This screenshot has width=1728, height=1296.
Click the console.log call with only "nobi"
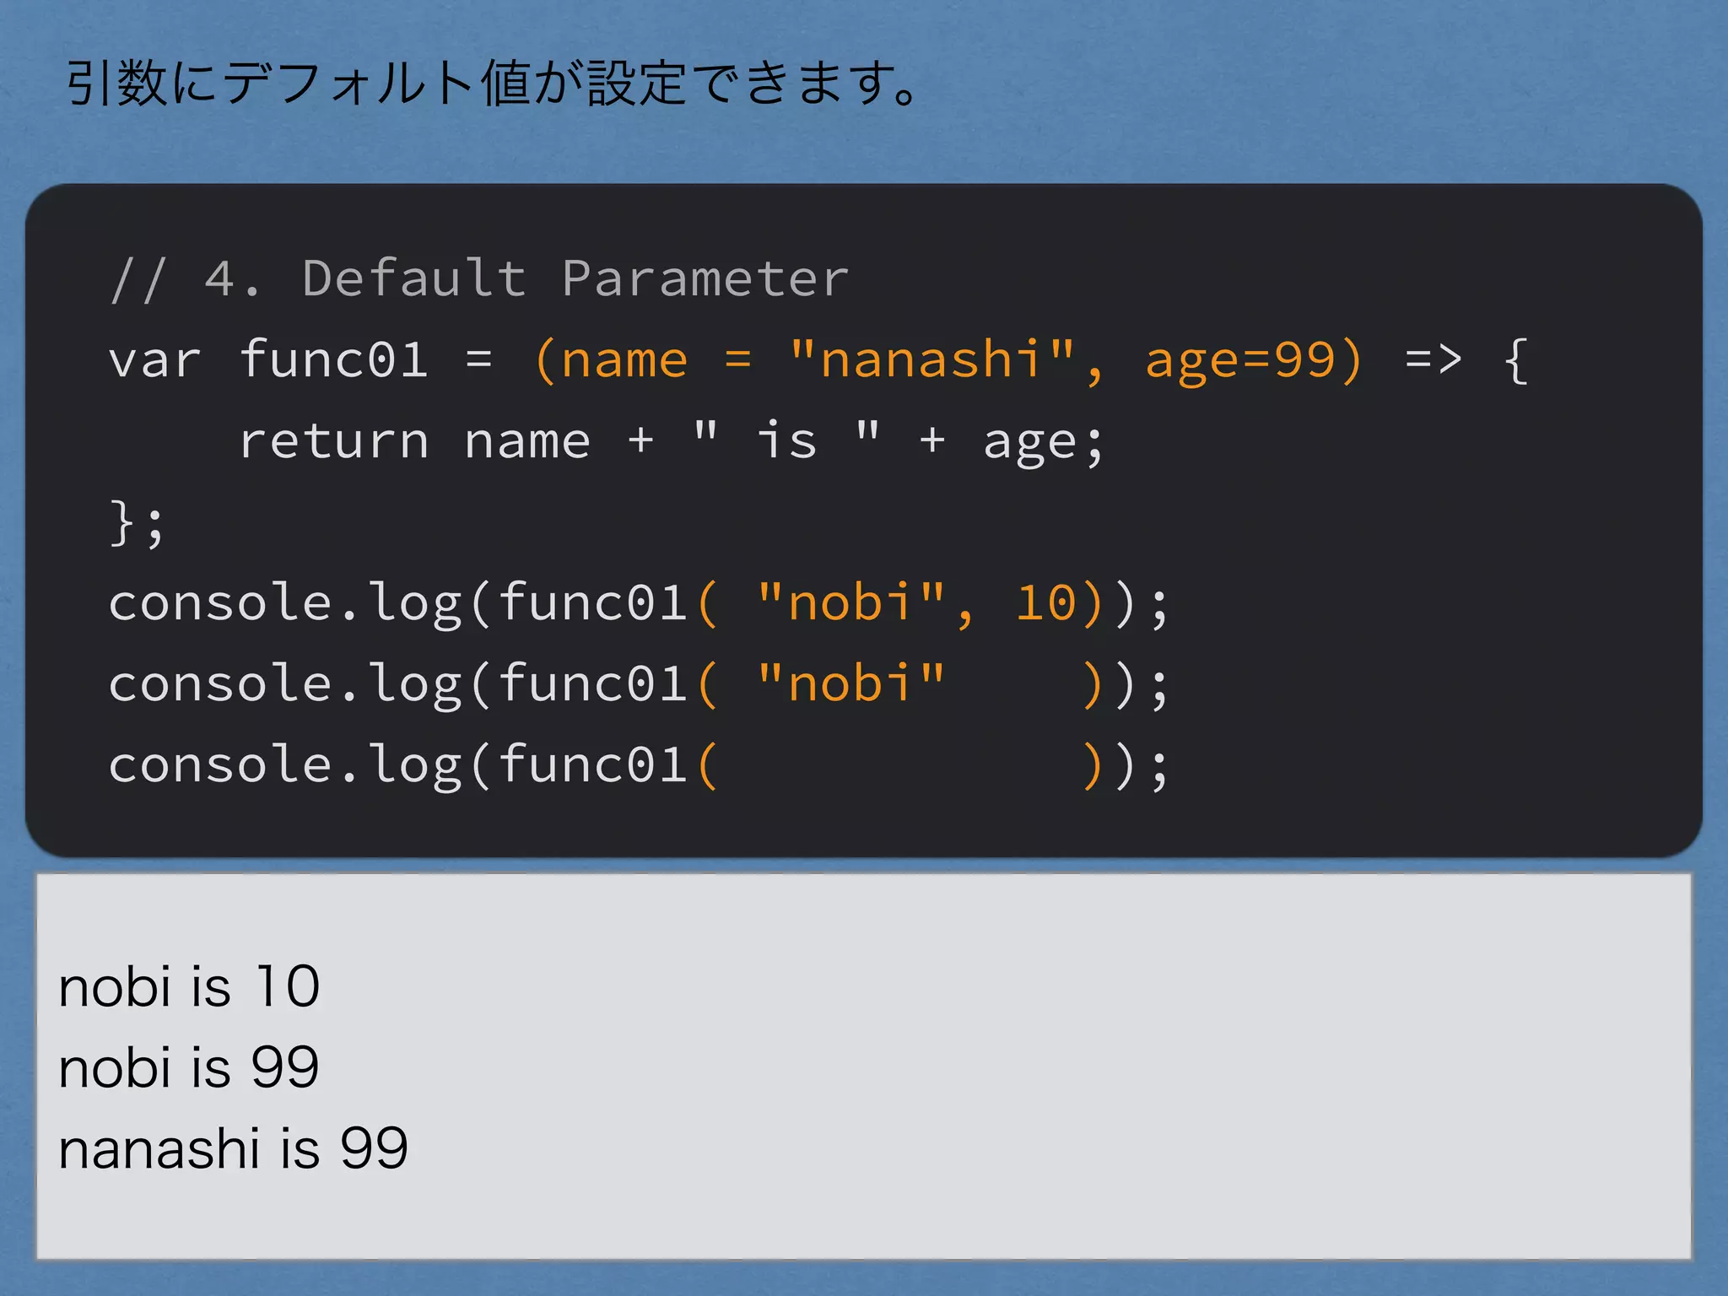tap(639, 684)
